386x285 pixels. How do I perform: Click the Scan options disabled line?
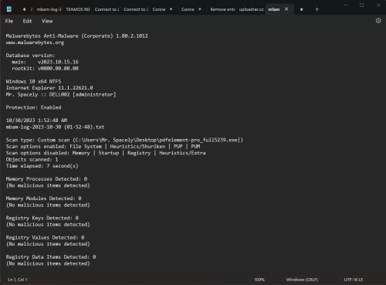tap(106, 153)
